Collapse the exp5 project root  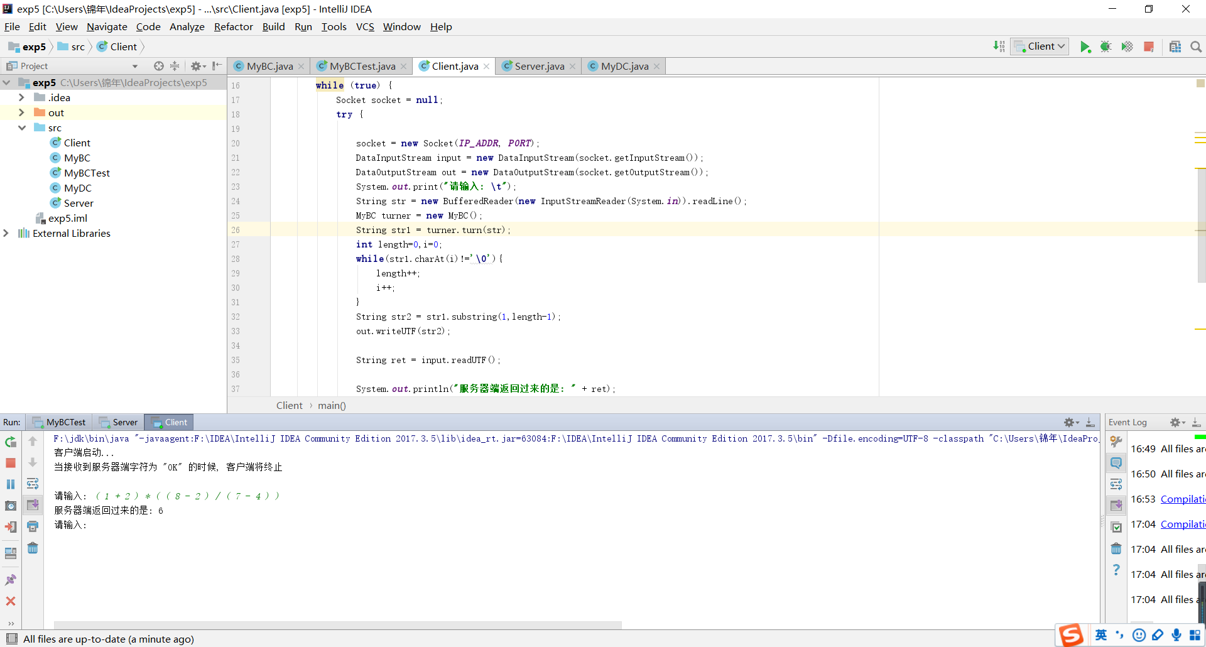[x=7, y=83]
